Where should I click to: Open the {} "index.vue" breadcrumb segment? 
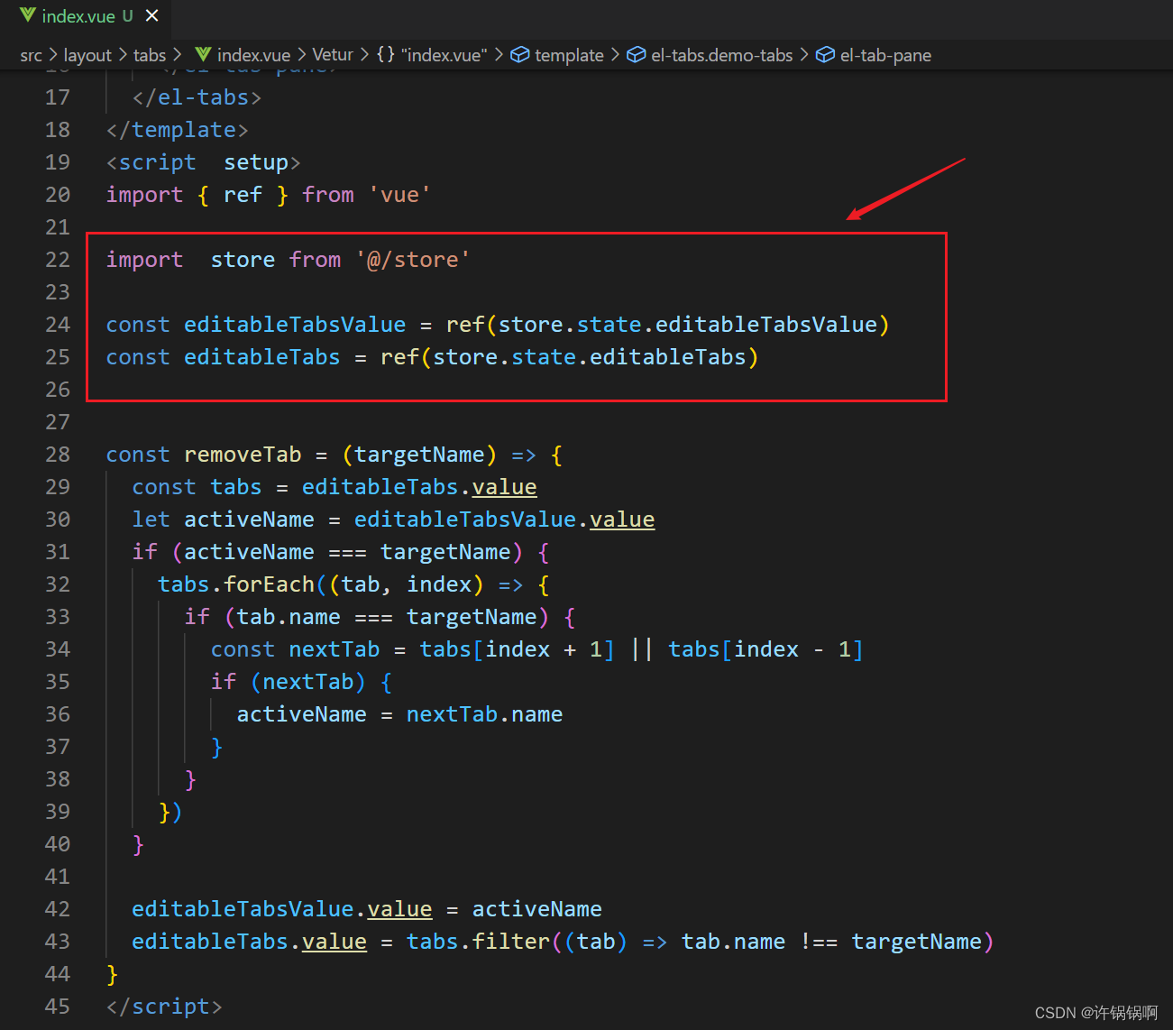432,55
